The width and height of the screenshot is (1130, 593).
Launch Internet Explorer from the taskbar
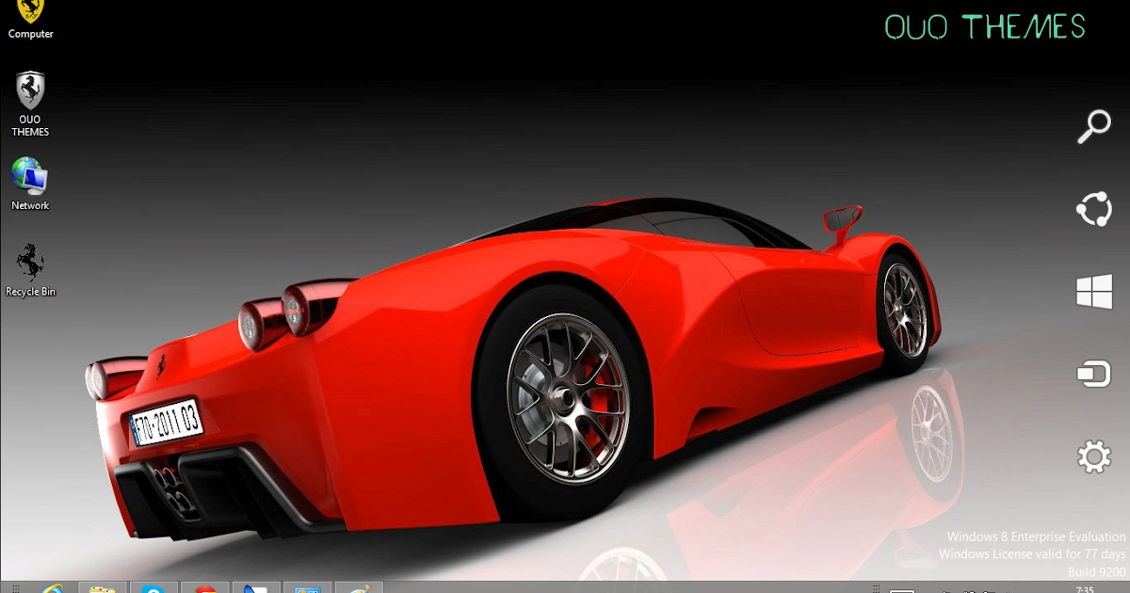pyautogui.click(x=51, y=587)
